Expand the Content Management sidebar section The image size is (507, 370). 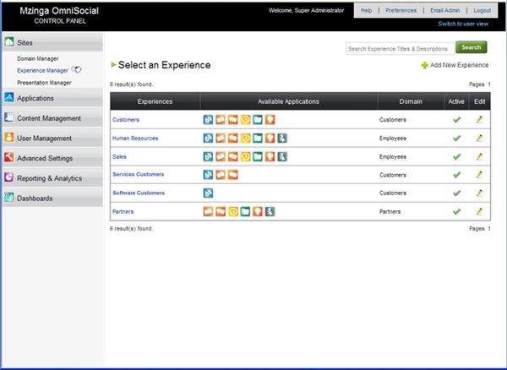52,118
